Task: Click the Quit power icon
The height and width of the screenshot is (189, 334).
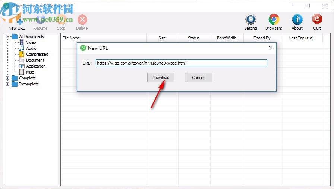Action: point(317,20)
